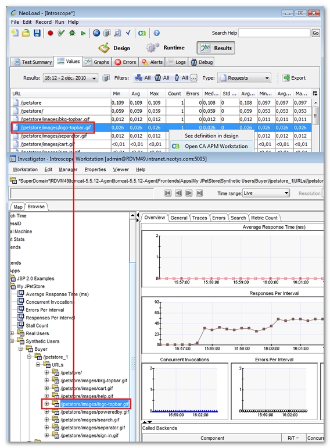Click the NeoLoad results table scrollbar thumb
The image size is (330, 448).
pos(315,116)
